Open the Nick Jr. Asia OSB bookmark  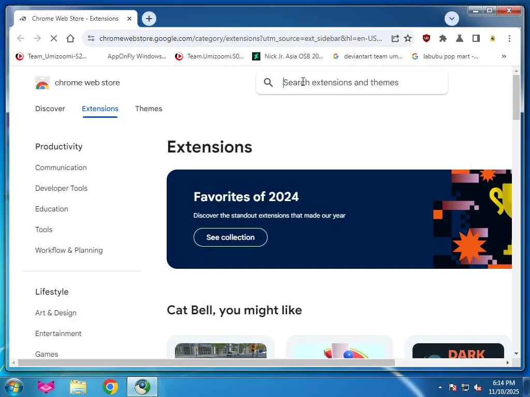(x=288, y=56)
